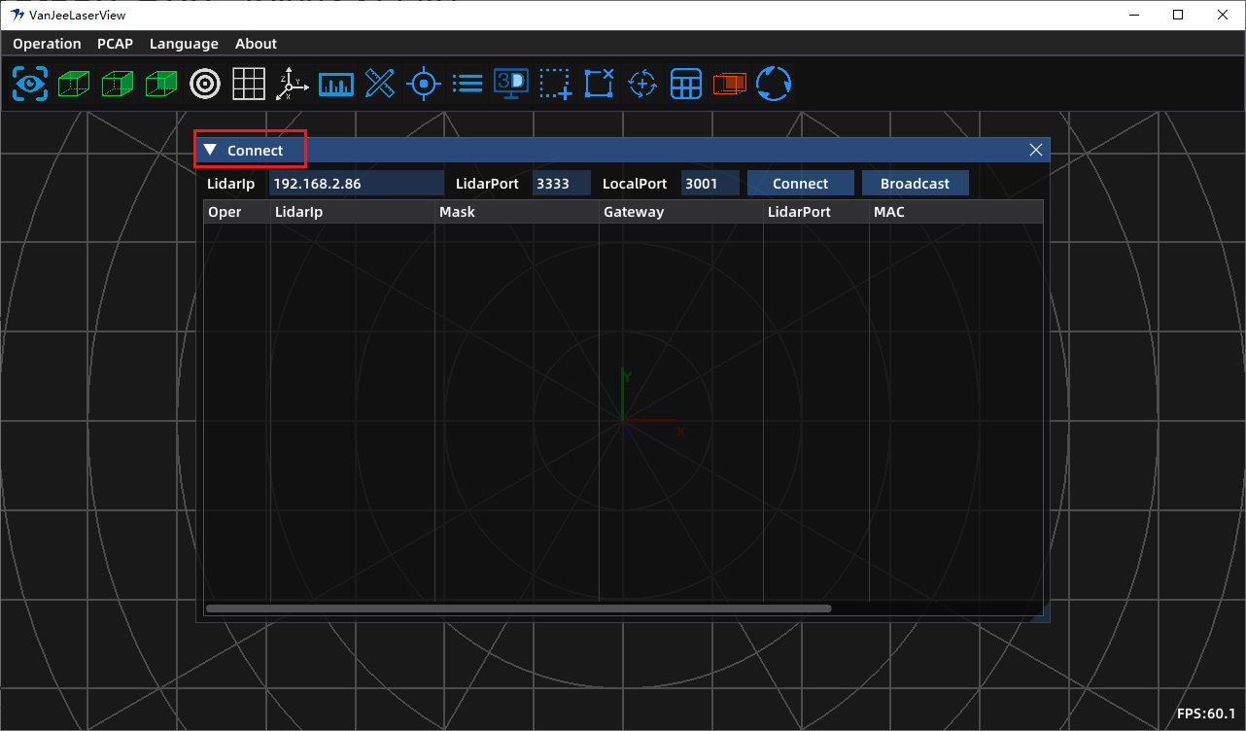Open the About menu

point(256,44)
